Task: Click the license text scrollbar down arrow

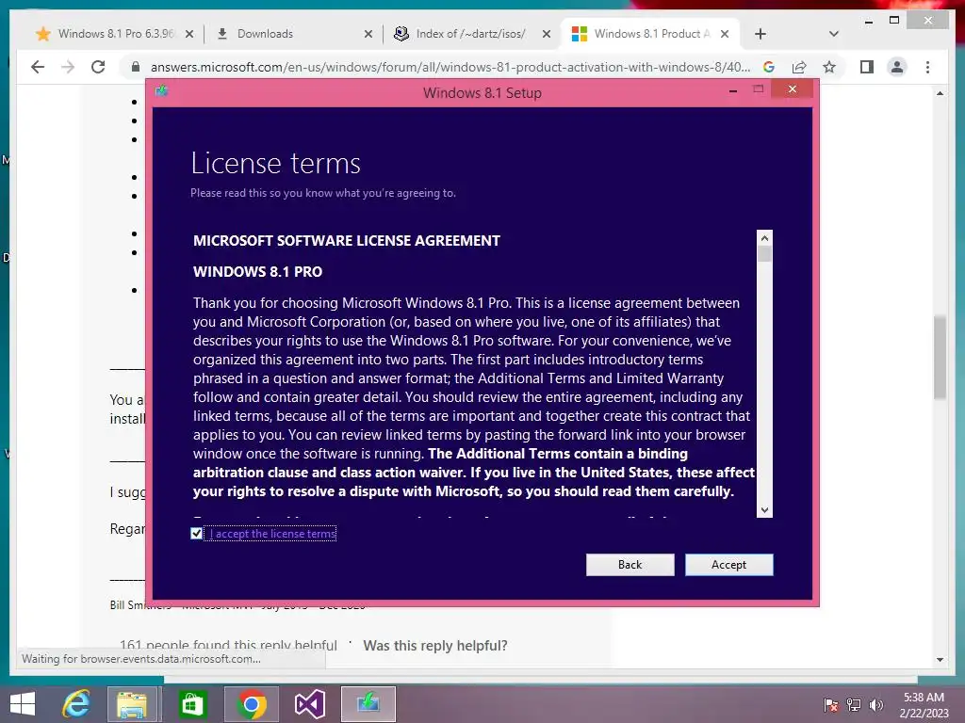Action: click(x=764, y=509)
